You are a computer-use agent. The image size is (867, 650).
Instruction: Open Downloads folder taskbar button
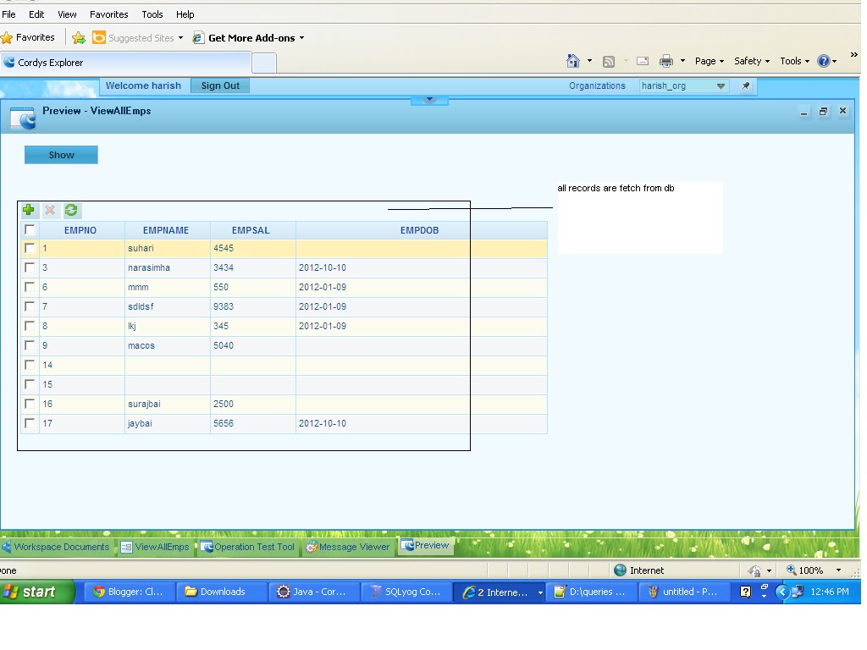point(222,592)
